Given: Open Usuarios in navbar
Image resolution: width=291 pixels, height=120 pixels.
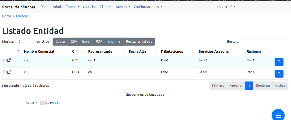Looking at the screenshot, I should 90,7.
